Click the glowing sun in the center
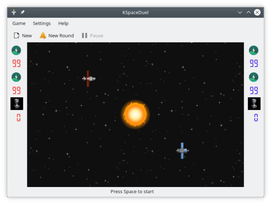The image size is (271, 204). (135, 114)
